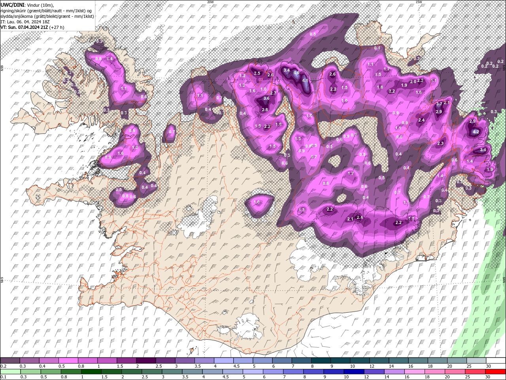
Task: Click the 'VT: Sun. 07.04.2024 21Z' valid time
Action: pos(25,27)
